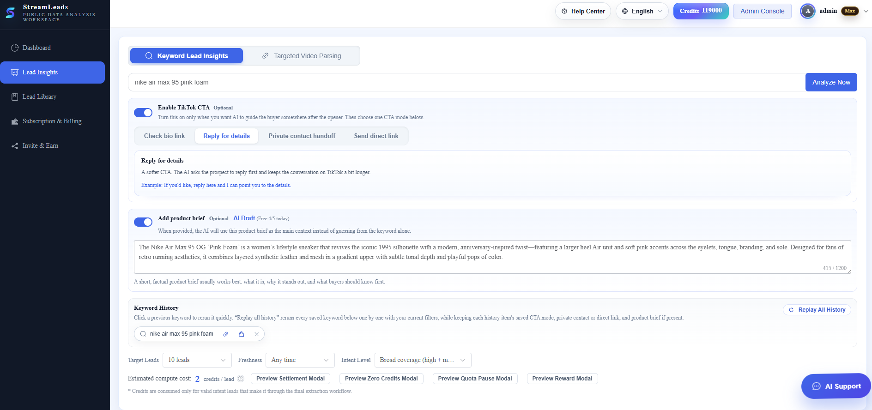This screenshot has width=872, height=410.
Task: Open the Admin Console
Action: coord(763,11)
